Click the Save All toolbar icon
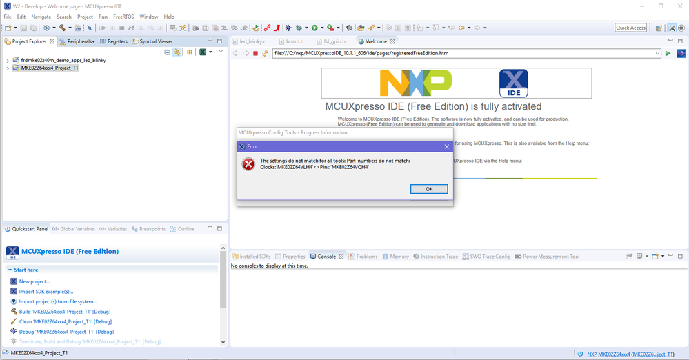This screenshot has width=689, height=360. pos(33,28)
